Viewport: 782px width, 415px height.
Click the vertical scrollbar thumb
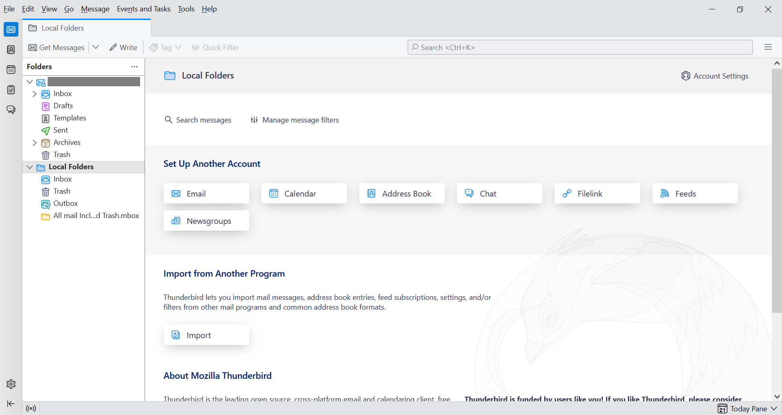[777, 191]
